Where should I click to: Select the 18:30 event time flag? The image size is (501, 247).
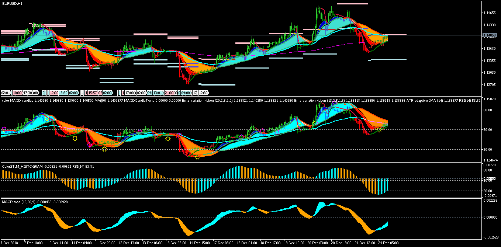(x=63, y=93)
